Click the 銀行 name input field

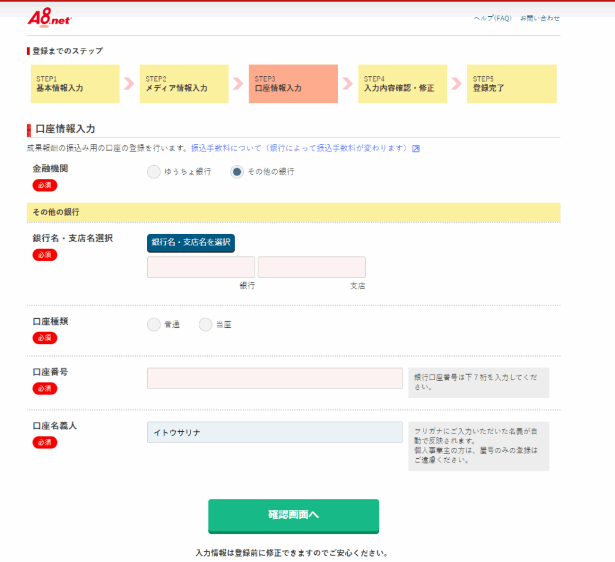point(201,267)
